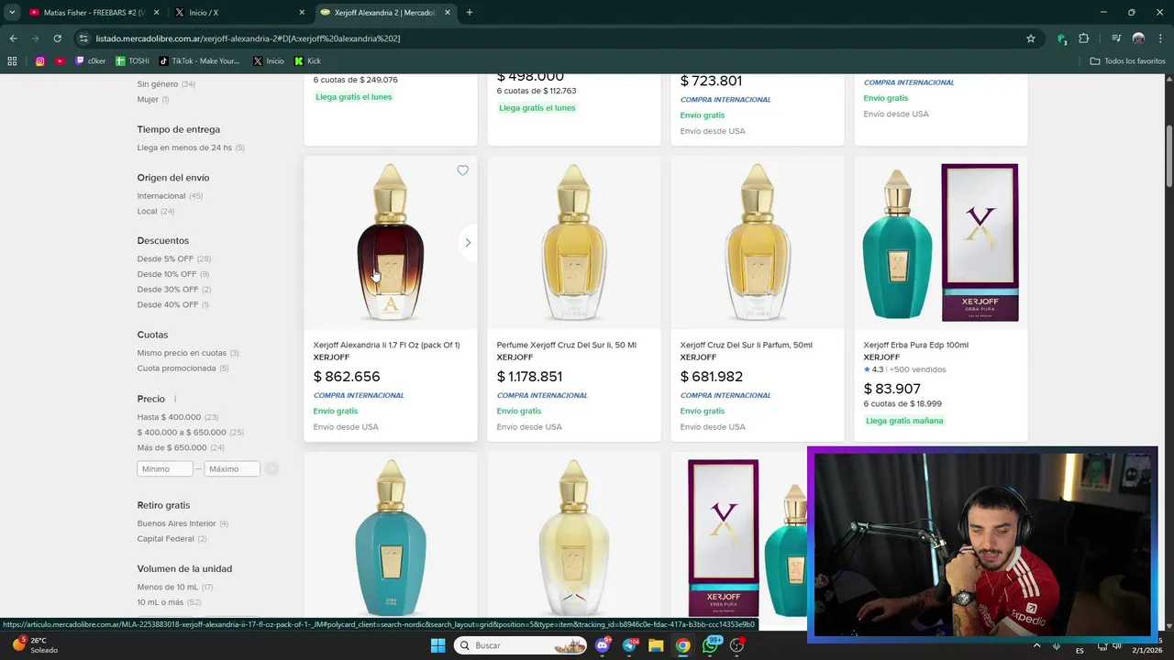Open the Kick bookmark

[308, 61]
